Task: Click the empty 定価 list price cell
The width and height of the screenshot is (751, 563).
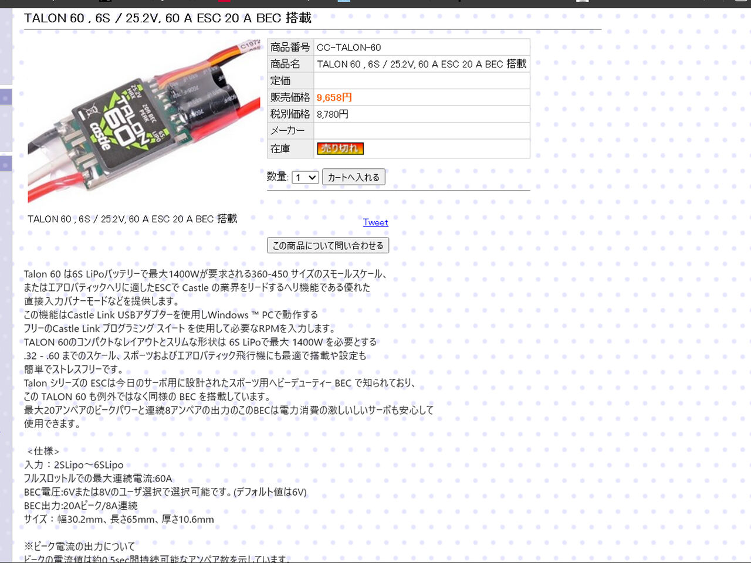Action: pyautogui.click(x=422, y=81)
